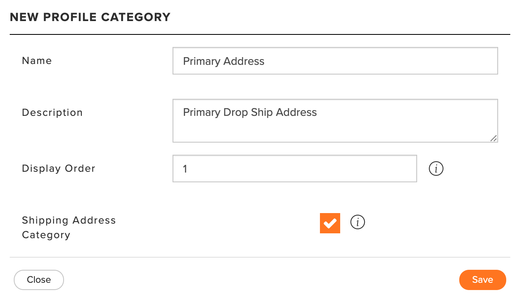The width and height of the screenshot is (520, 303).
Task: Click the Description field label
Action: click(52, 113)
